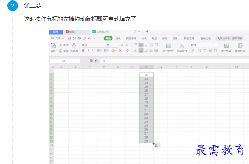Click the Merge and Center icon
This screenshot has width=249, height=164.
coord(169,46)
